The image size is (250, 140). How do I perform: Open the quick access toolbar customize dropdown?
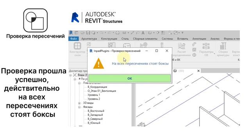182,33
